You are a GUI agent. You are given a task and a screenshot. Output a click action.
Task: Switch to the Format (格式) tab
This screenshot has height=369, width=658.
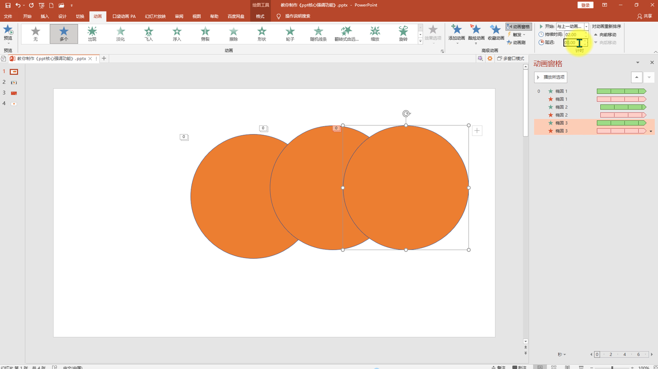[x=260, y=16]
